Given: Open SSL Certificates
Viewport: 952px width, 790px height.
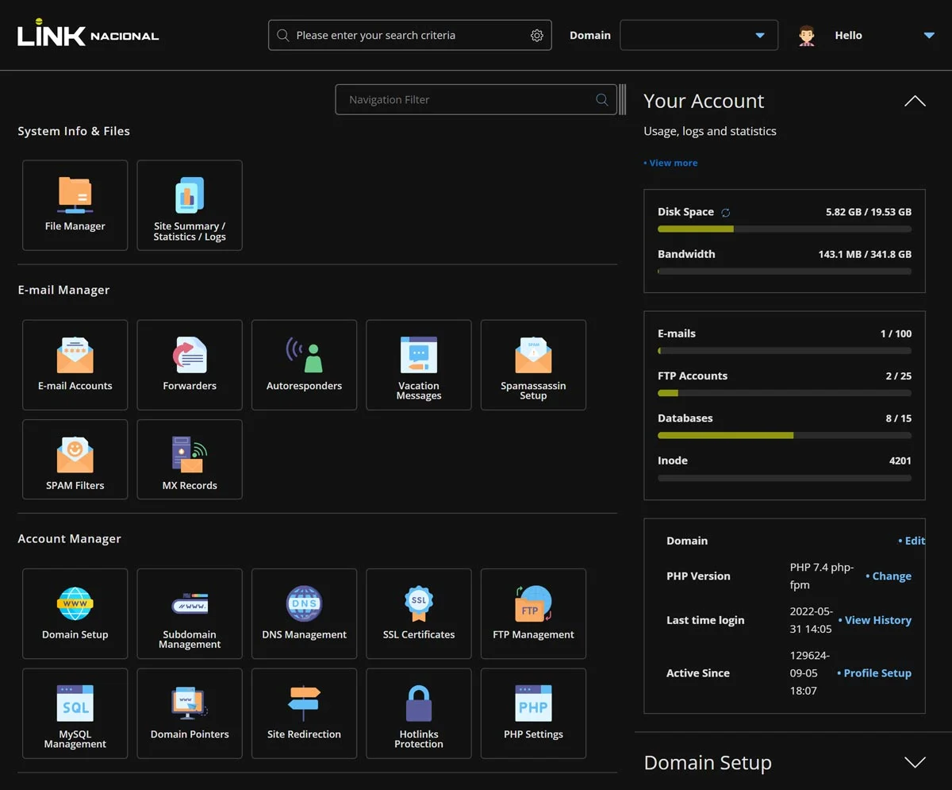Looking at the screenshot, I should pos(419,614).
